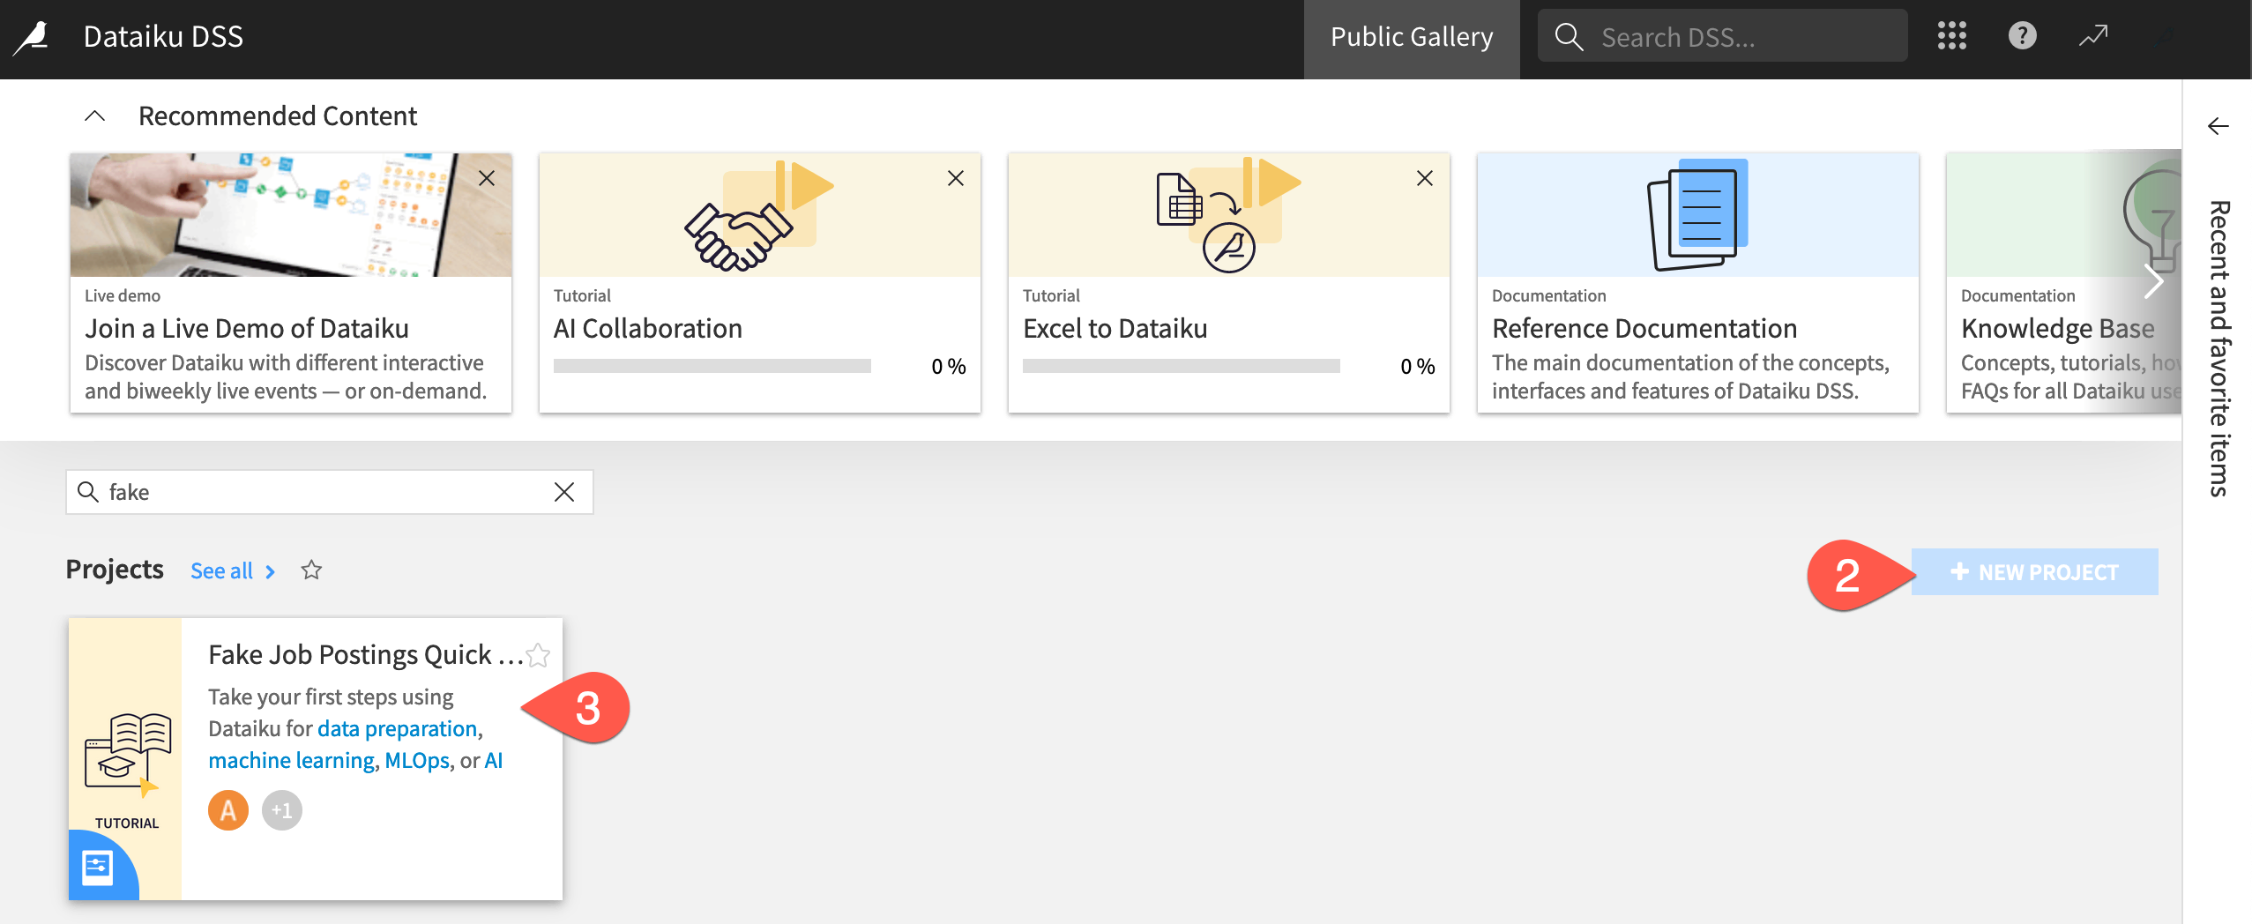Open Join a Live Demo of Dataiku
This screenshot has height=924, width=2252.
(246, 328)
